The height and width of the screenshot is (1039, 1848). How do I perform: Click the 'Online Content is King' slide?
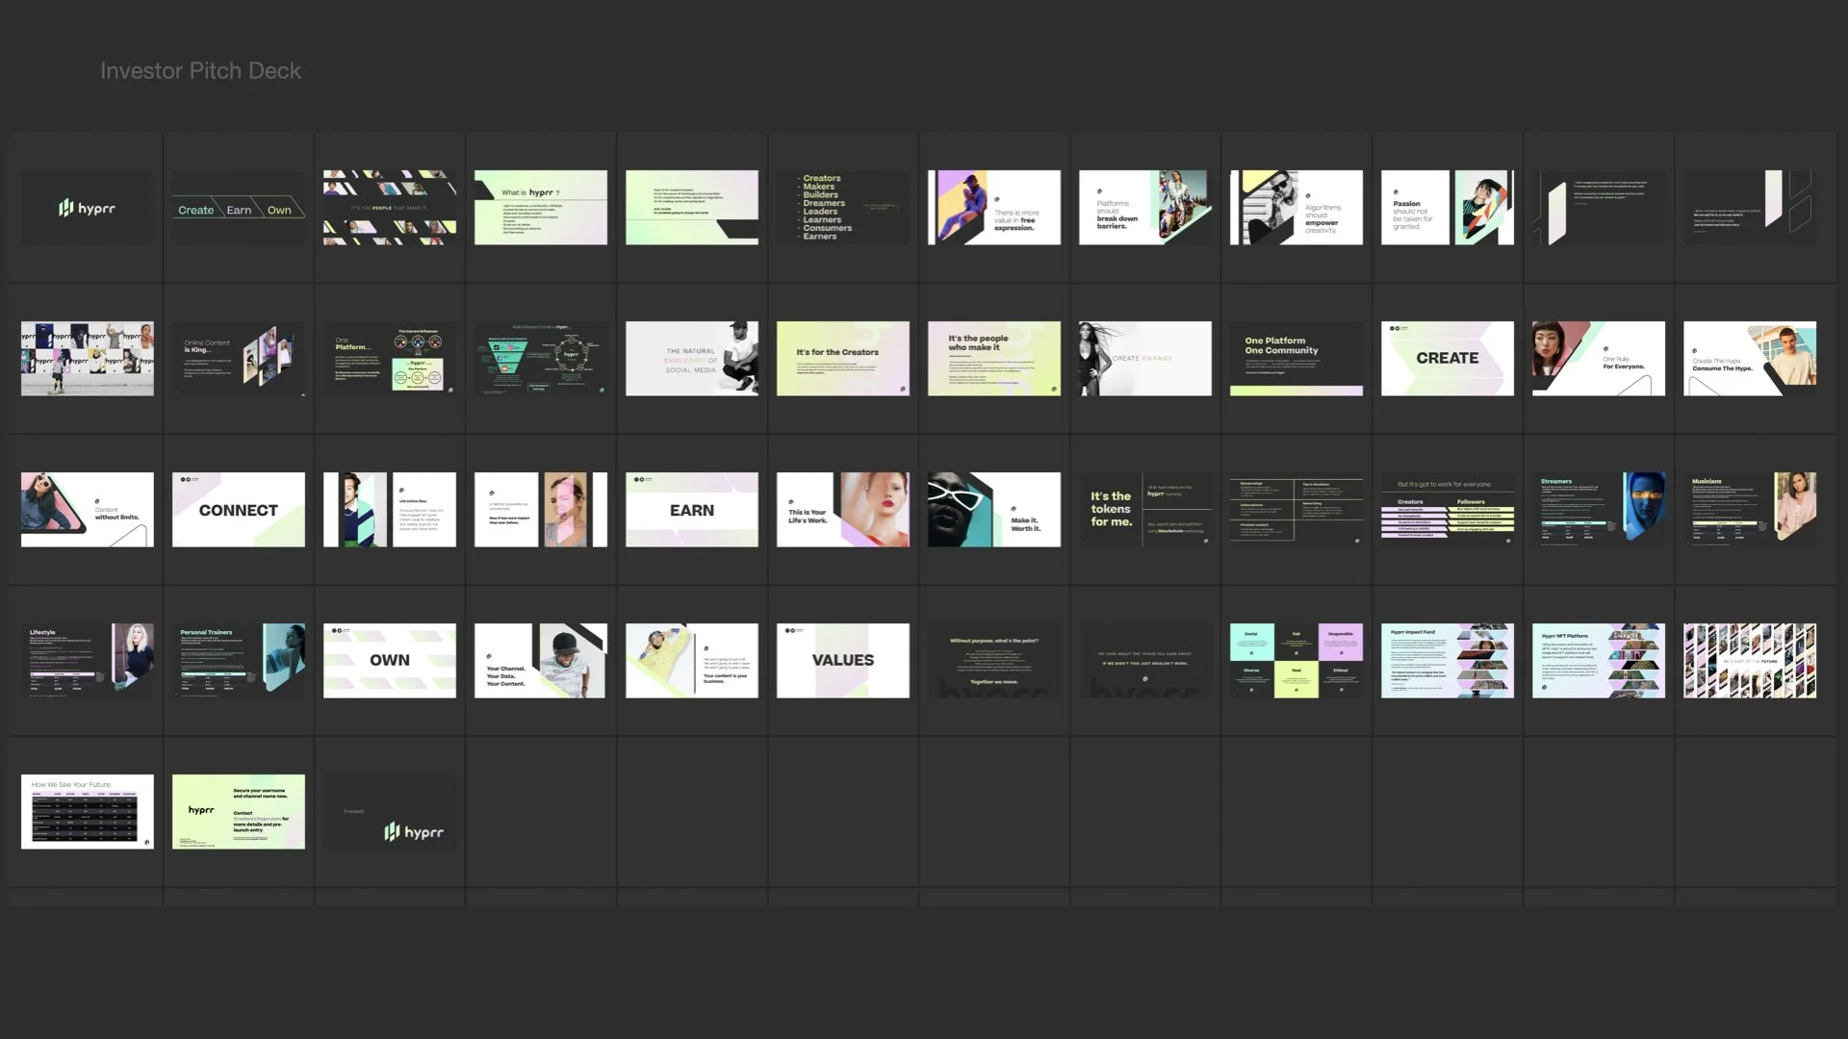coord(238,358)
